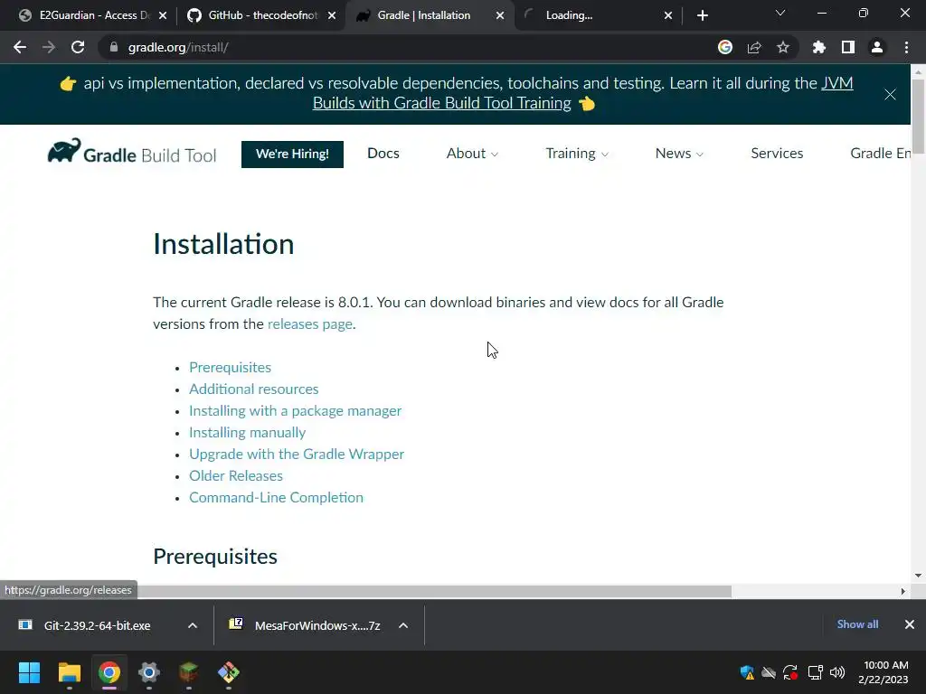
Task: Close the E2Guardian tab
Action: [163, 15]
